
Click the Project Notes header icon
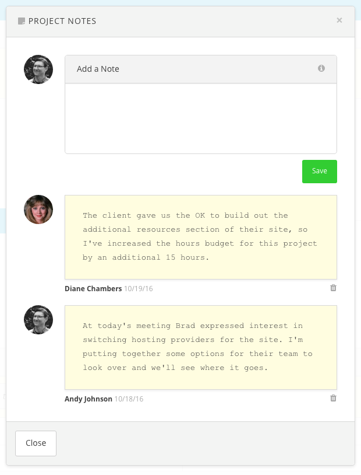click(22, 20)
